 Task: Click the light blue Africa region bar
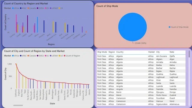37,25
